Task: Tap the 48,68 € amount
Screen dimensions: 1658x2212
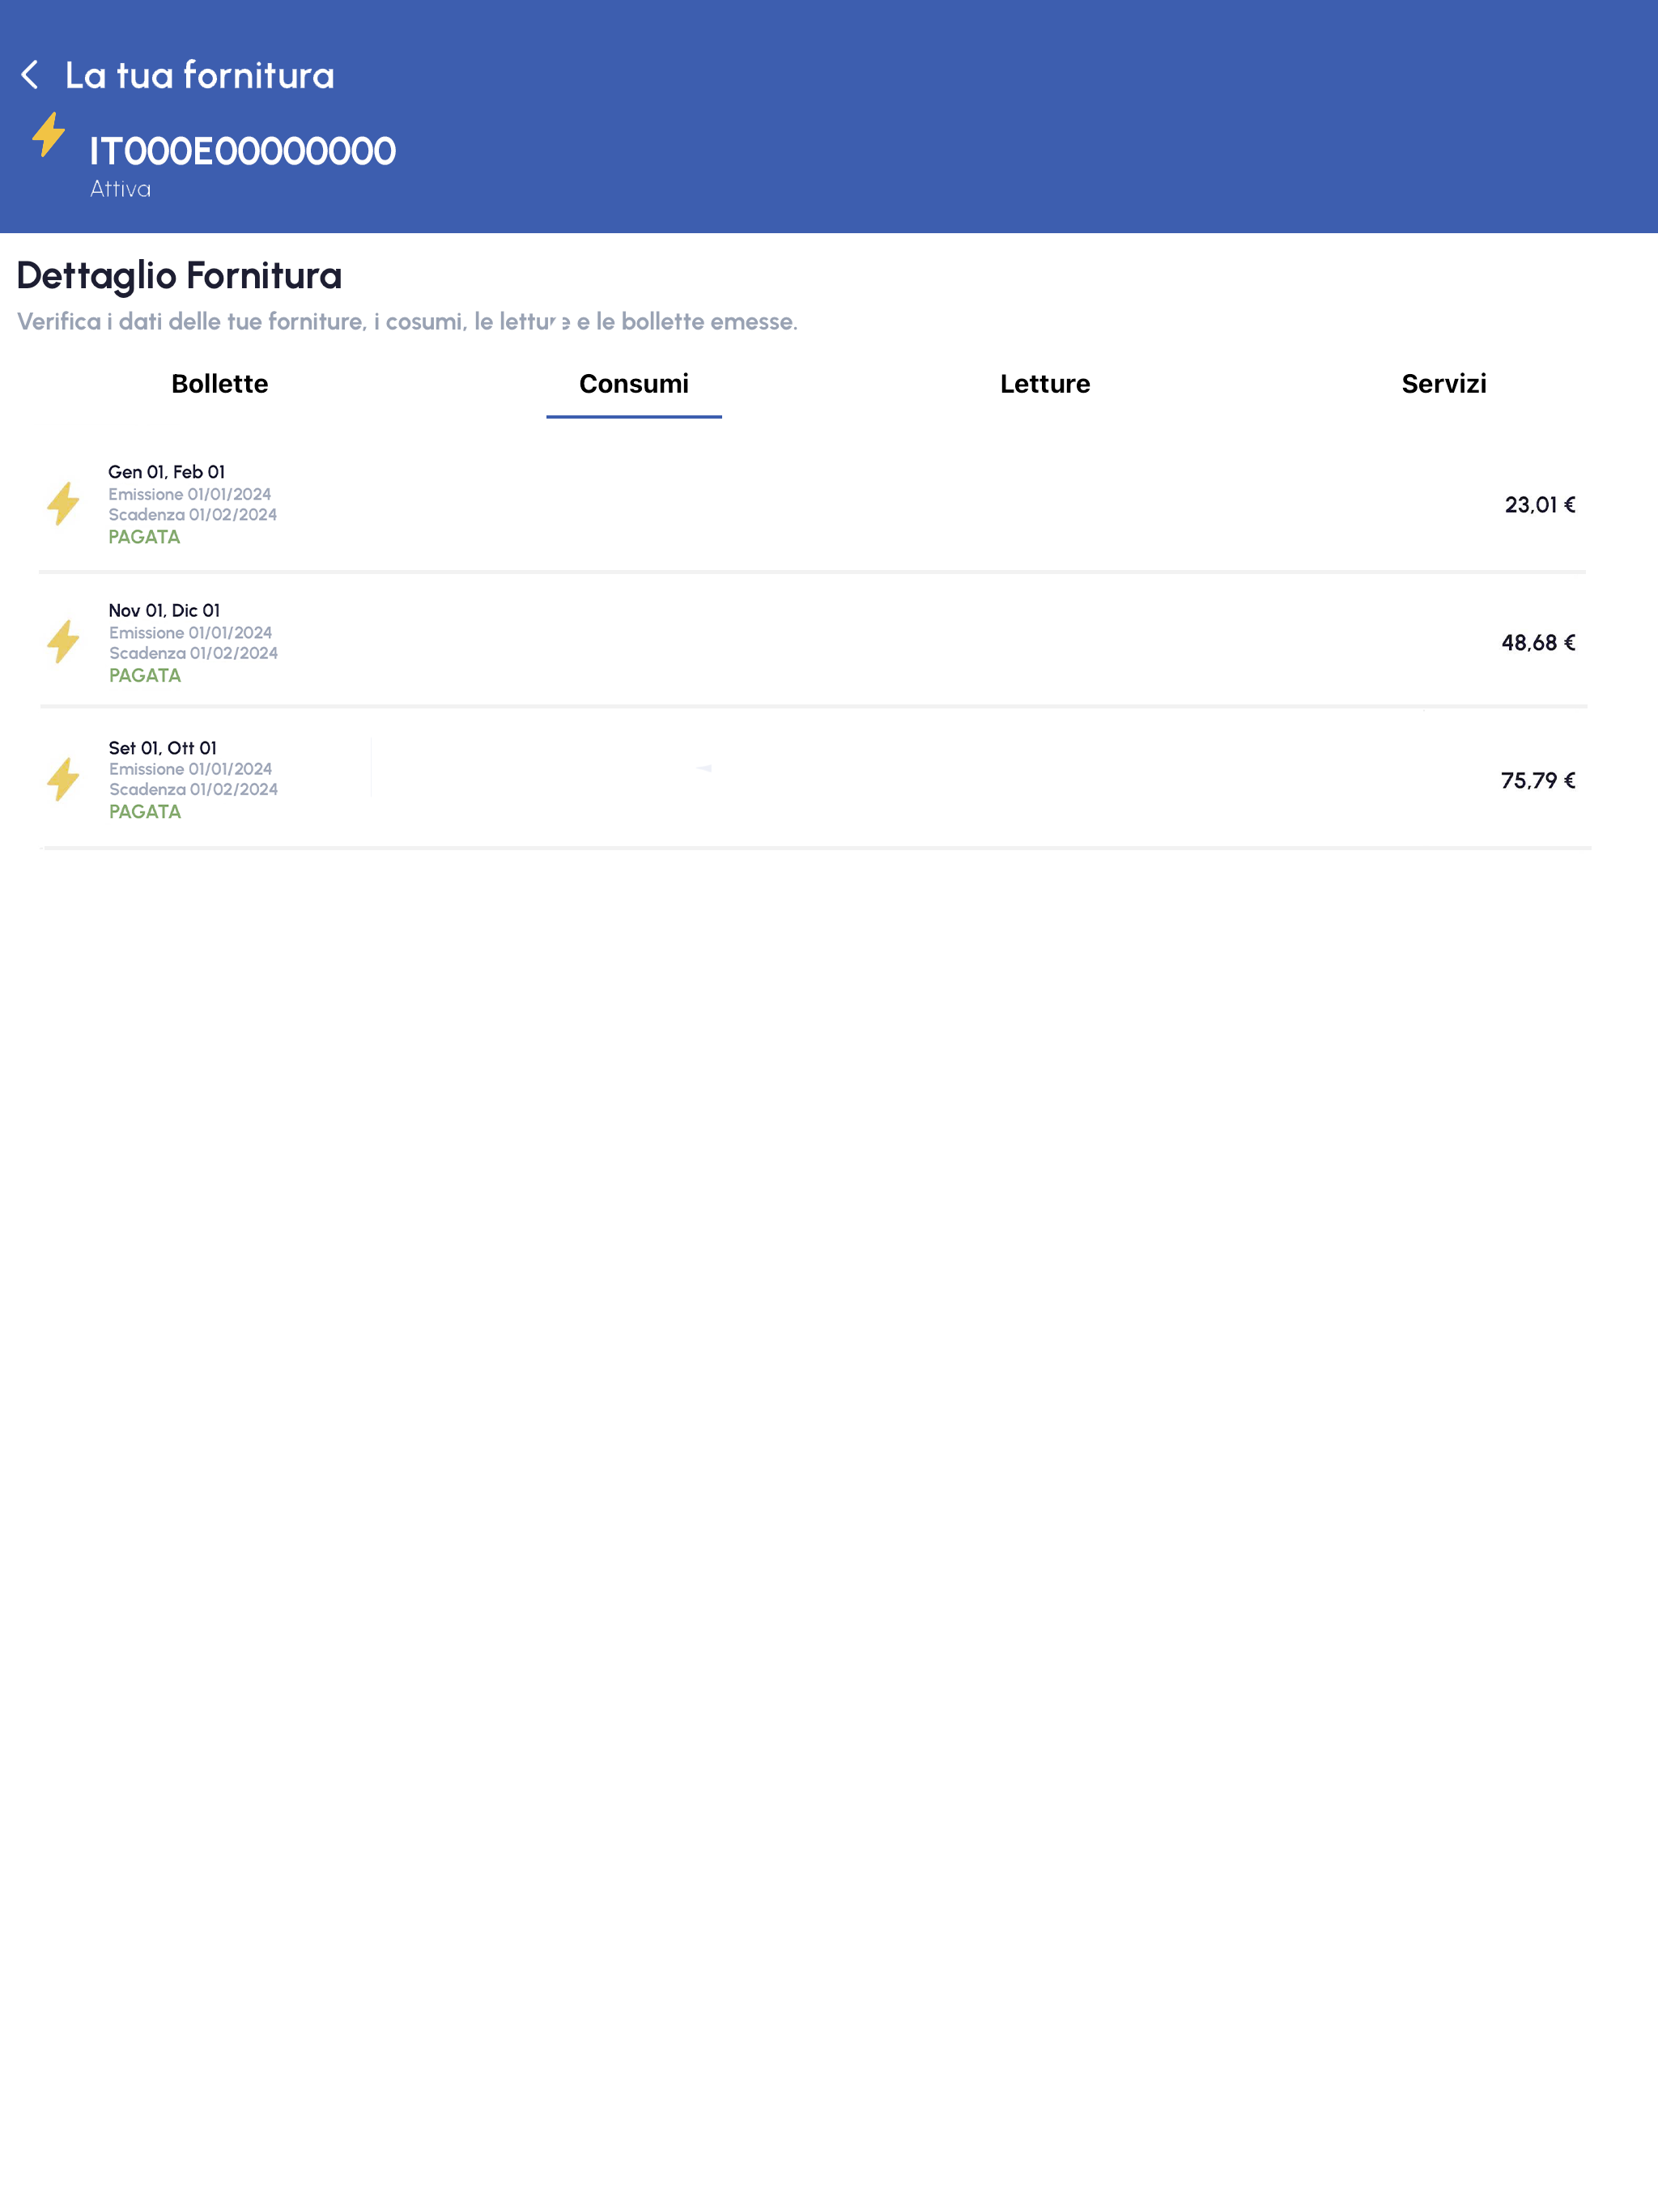Action: [x=1538, y=643]
